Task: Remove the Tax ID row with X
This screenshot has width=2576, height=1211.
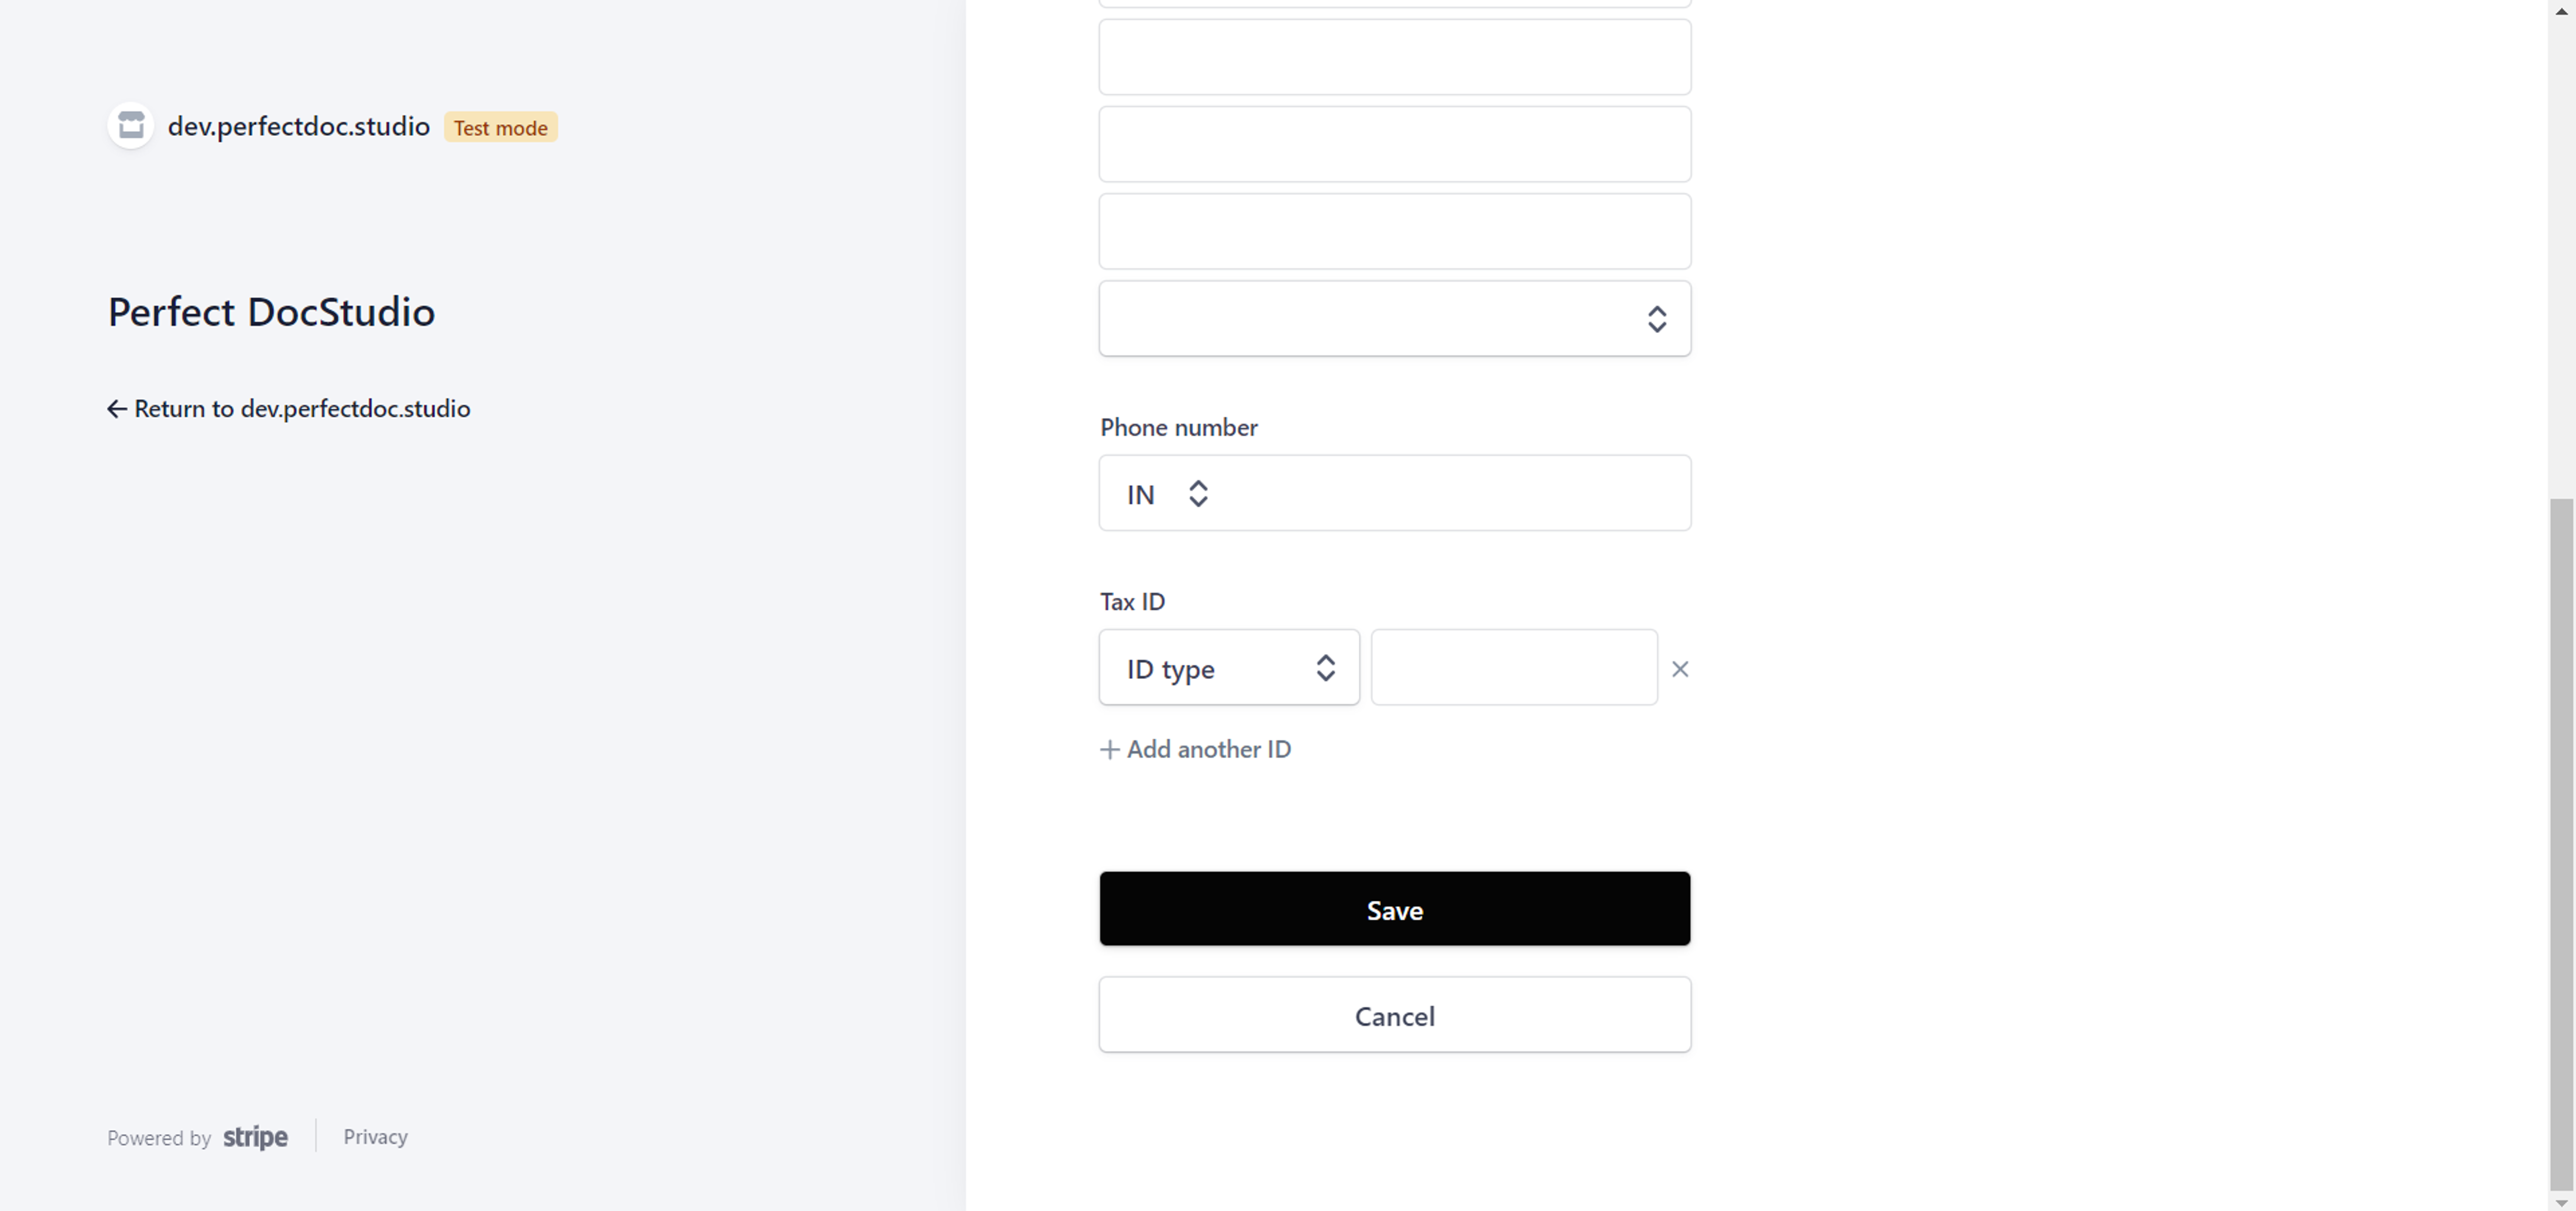Action: tap(1680, 669)
